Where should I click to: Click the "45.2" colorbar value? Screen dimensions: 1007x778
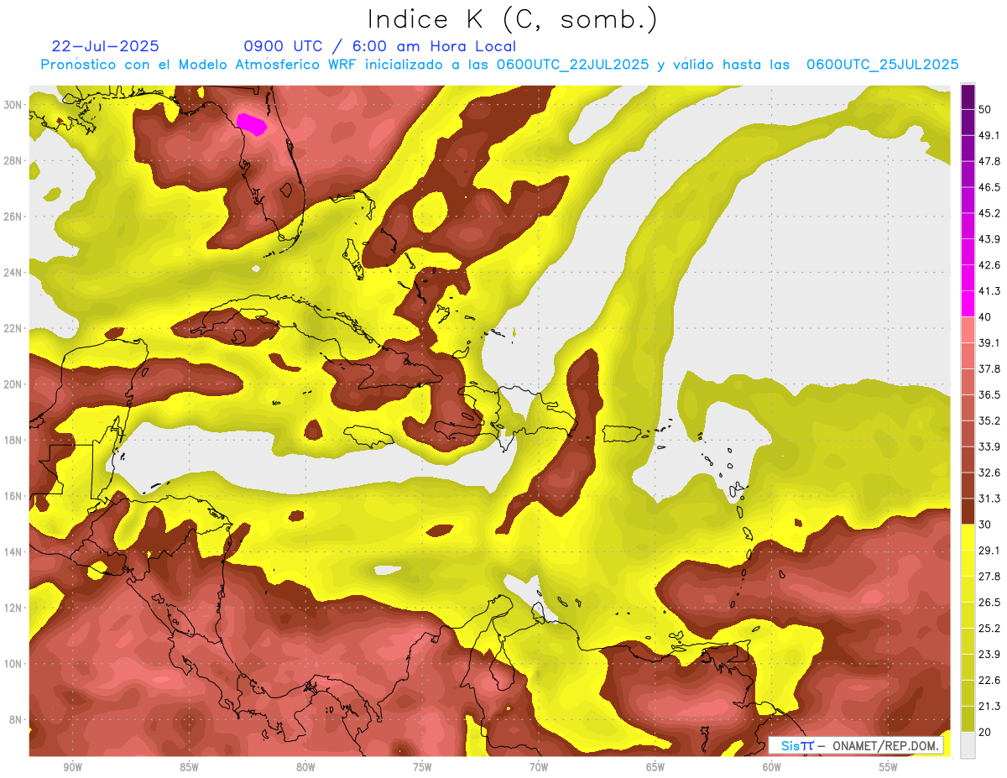click(x=990, y=213)
